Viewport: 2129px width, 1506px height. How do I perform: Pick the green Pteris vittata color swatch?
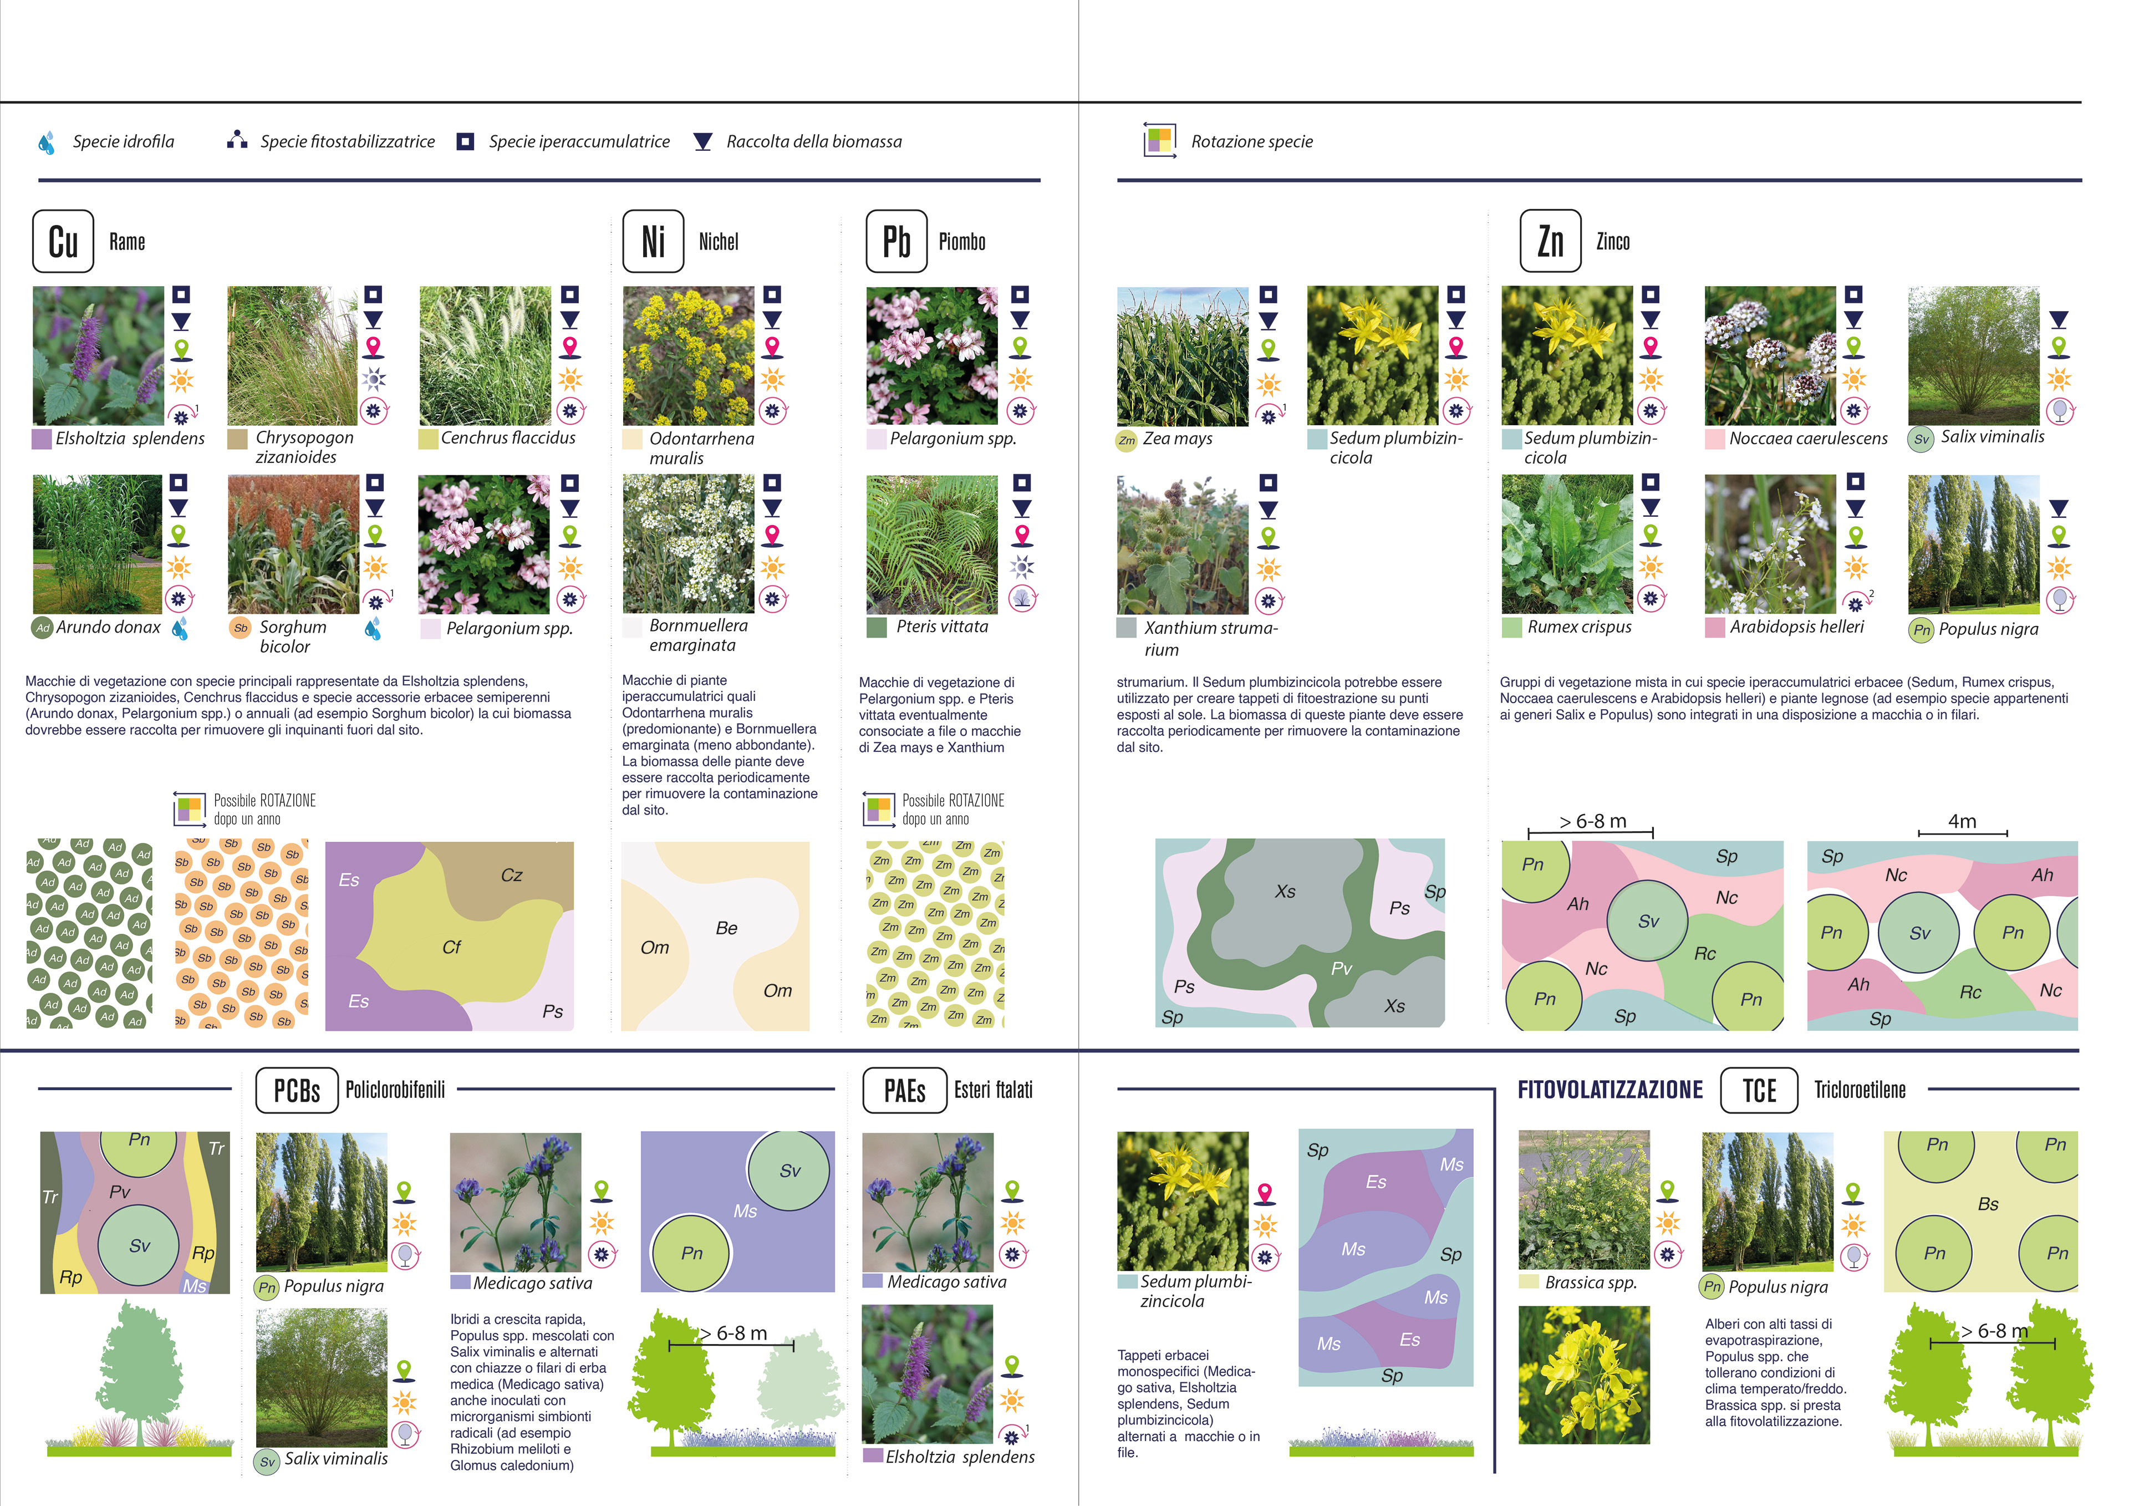[x=876, y=628]
